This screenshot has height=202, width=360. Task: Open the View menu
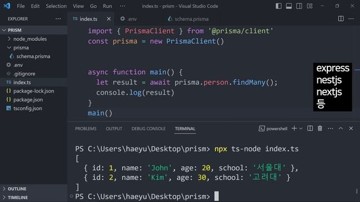tap(78, 6)
